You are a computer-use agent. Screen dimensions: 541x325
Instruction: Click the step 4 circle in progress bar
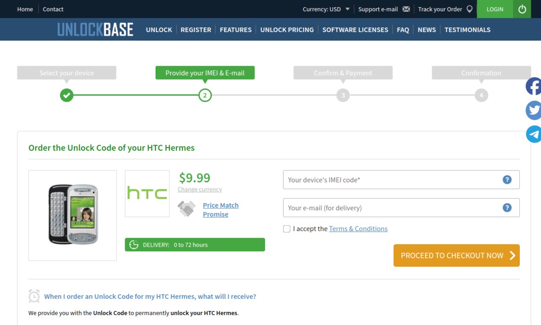point(481,95)
